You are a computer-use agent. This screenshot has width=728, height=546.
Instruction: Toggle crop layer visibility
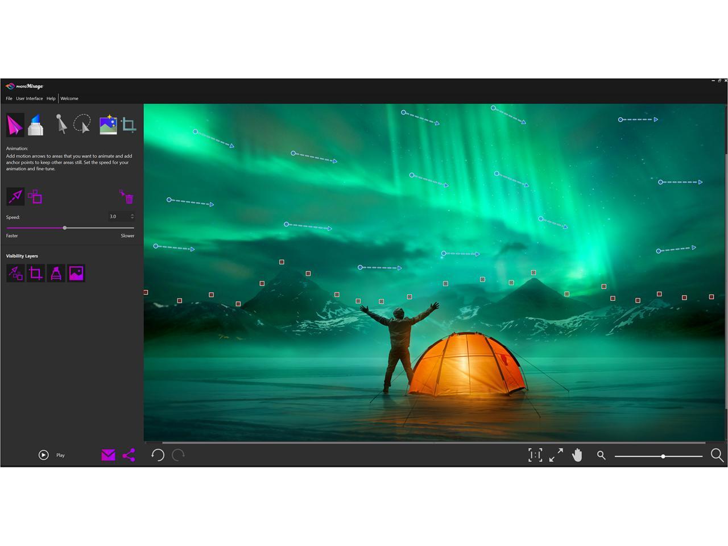(35, 274)
